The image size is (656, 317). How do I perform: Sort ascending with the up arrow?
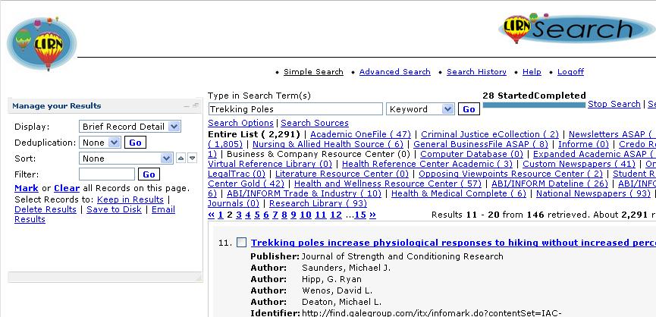[180, 158]
